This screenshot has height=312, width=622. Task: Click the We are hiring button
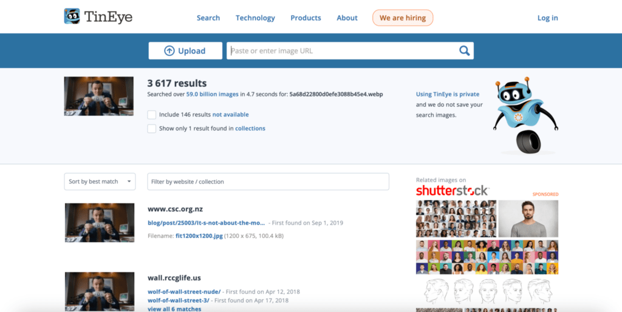pyautogui.click(x=403, y=18)
